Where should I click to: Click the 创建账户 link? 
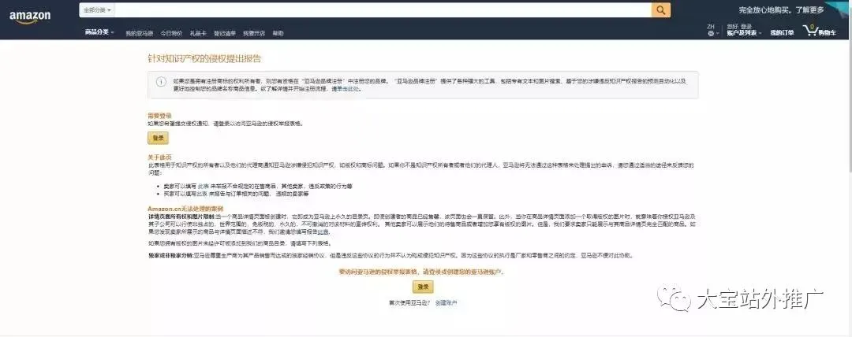coord(446,302)
